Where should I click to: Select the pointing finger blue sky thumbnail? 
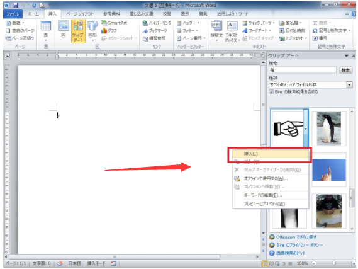pyautogui.click(x=329, y=170)
